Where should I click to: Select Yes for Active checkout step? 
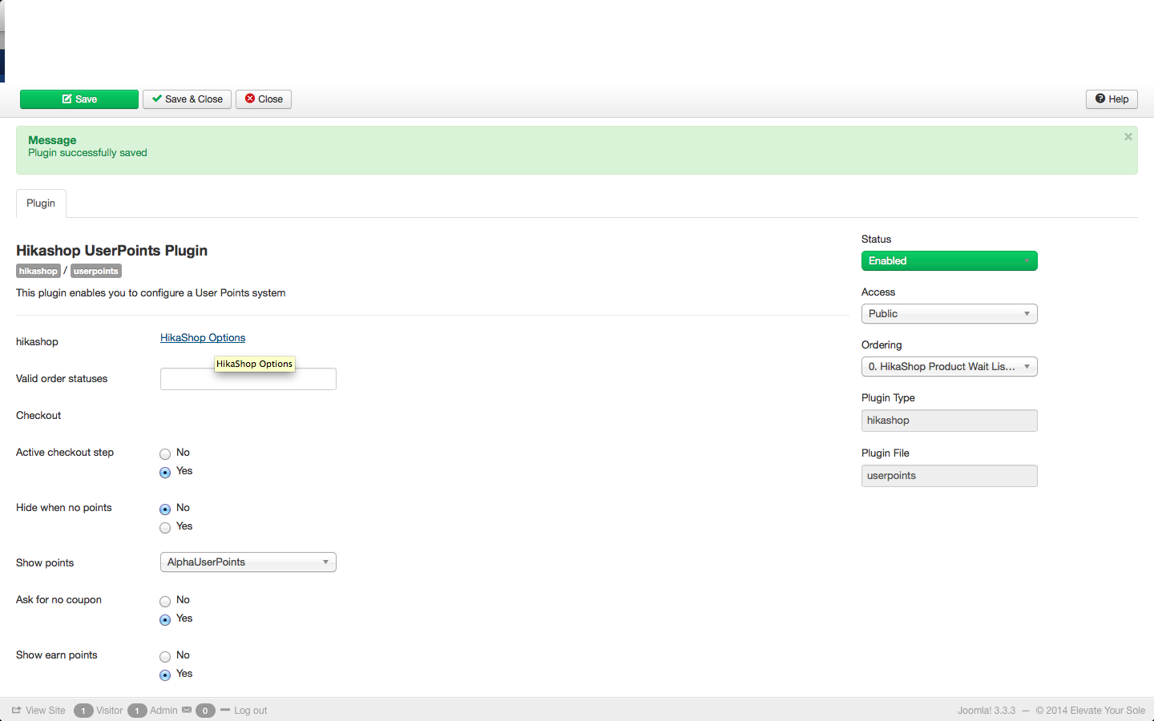pyautogui.click(x=165, y=473)
